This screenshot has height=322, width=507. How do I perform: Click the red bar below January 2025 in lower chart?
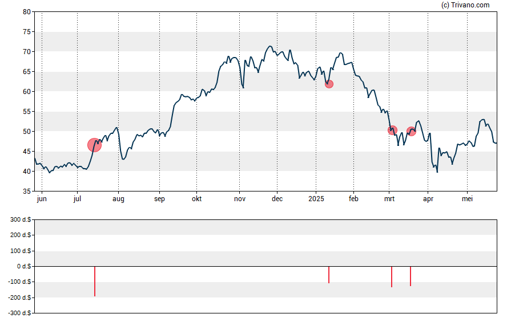(x=329, y=275)
